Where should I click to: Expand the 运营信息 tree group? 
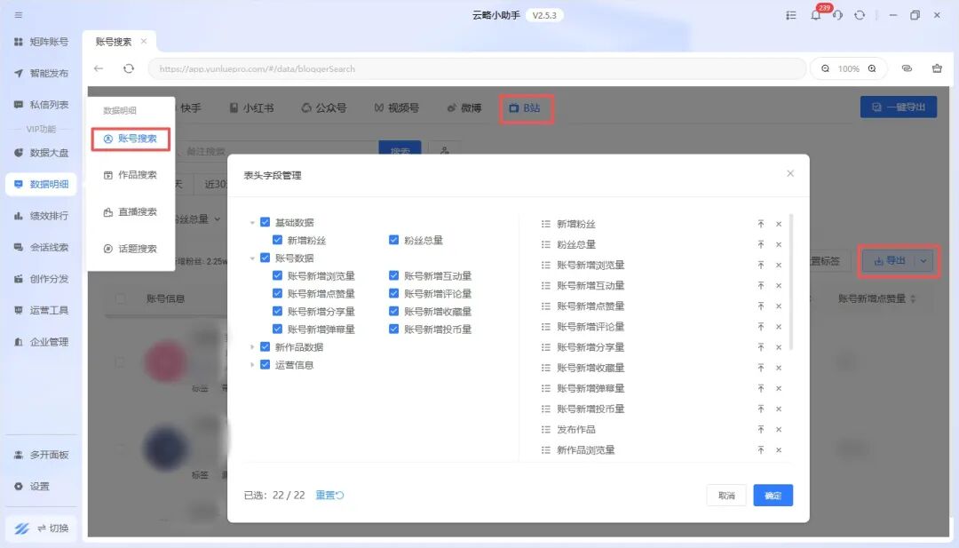click(x=252, y=365)
